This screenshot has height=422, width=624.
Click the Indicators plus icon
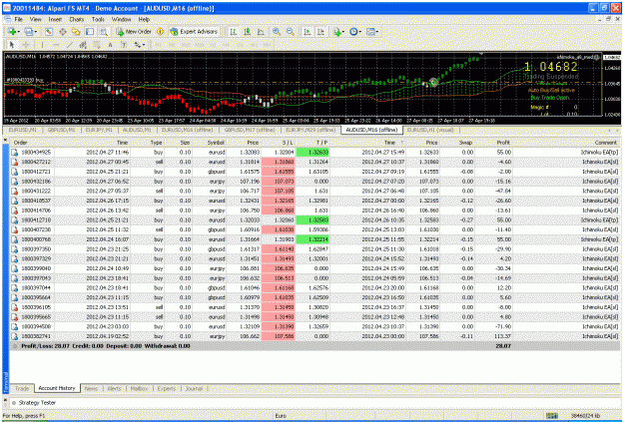click(337, 31)
